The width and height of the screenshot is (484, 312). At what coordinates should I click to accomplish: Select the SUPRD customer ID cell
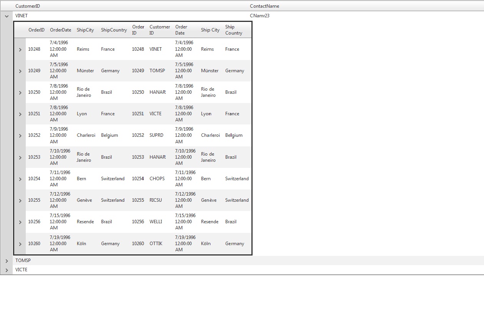(156, 135)
